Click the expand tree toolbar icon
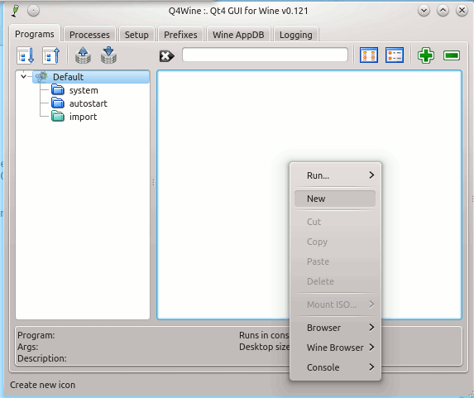Image resolution: width=474 pixels, height=398 pixels. pyautogui.click(x=26, y=55)
